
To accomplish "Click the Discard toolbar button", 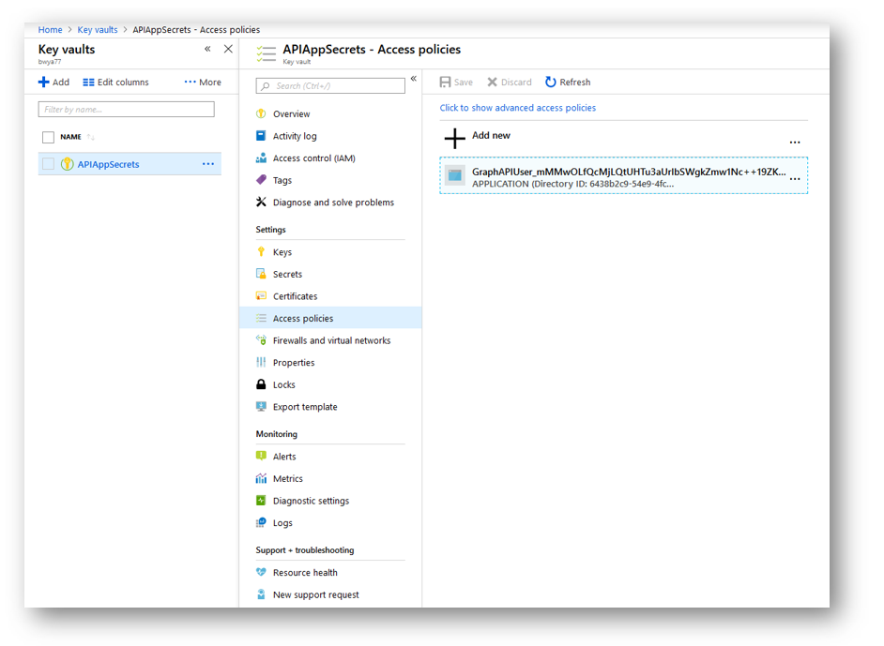I will tap(509, 83).
